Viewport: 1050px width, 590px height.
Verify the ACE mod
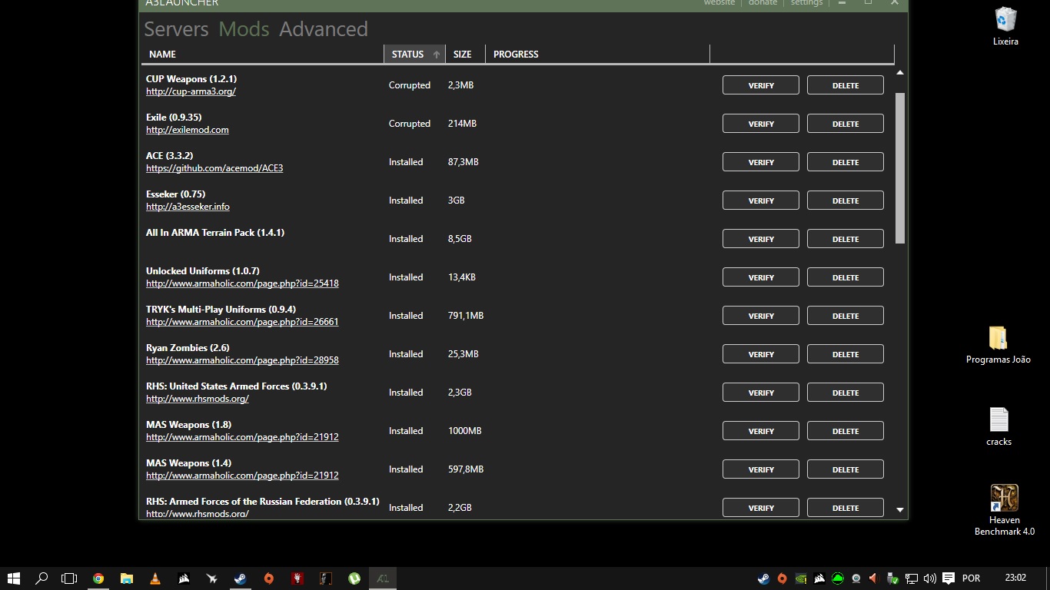pyautogui.click(x=761, y=162)
